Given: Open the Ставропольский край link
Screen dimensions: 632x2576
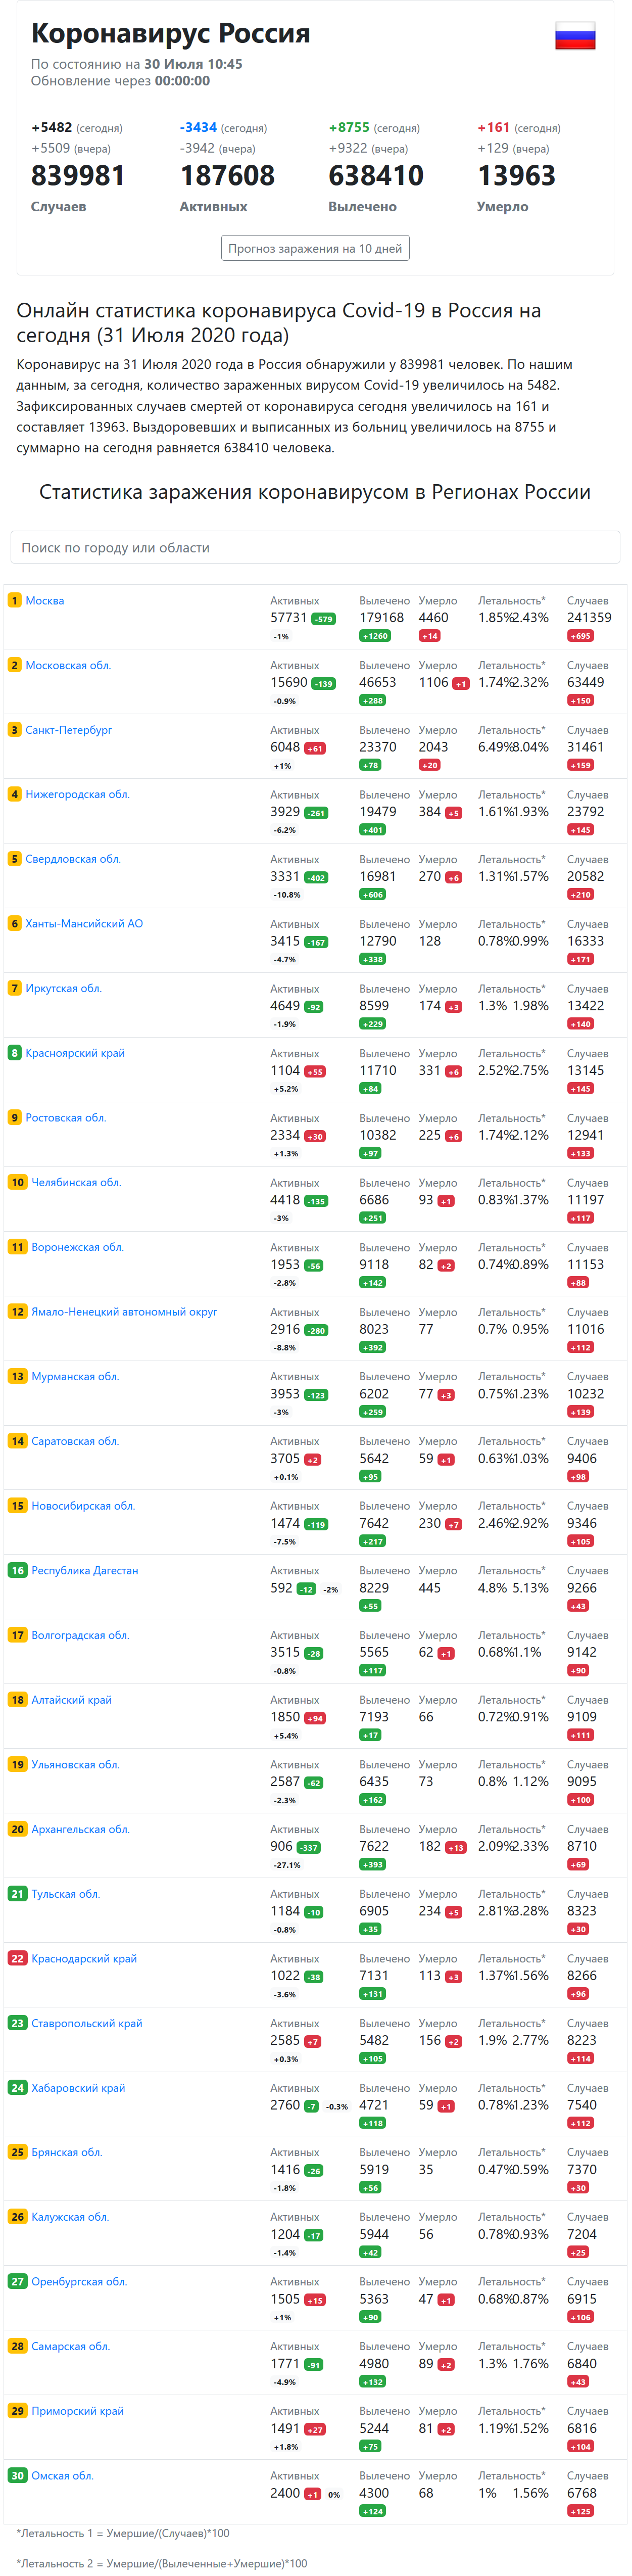Looking at the screenshot, I should 87,2023.
